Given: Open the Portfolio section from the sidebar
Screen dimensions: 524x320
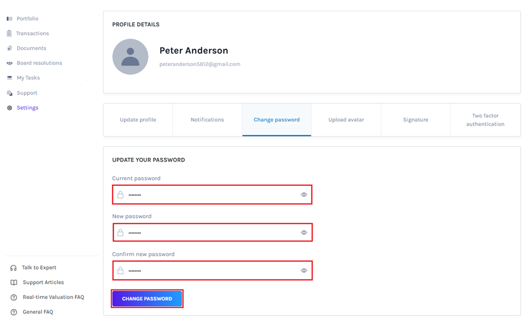Looking at the screenshot, I should 9,18.
